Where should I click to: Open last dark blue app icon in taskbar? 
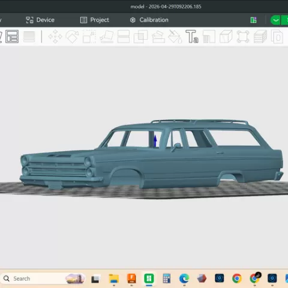coord(272,278)
